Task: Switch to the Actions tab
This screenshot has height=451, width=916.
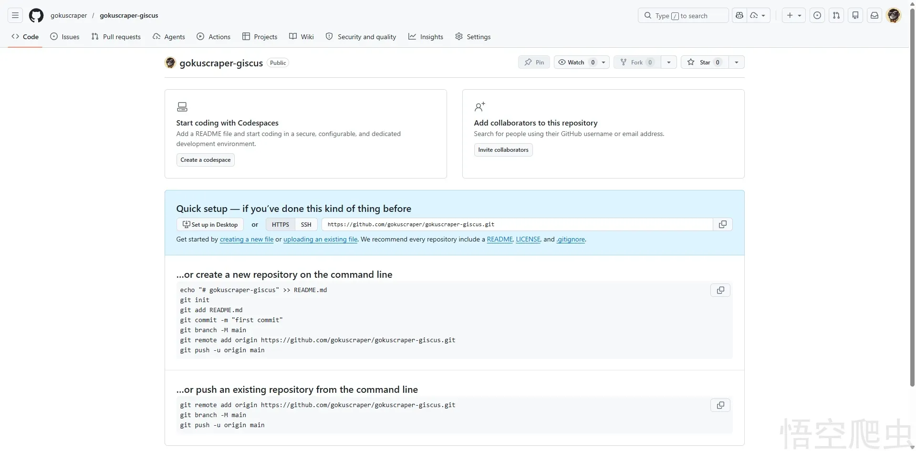Action: click(x=213, y=37)
